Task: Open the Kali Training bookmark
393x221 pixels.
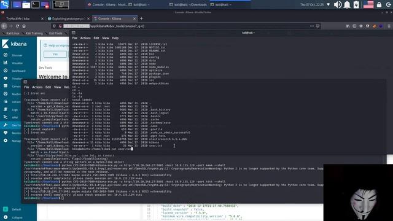Action: 33,33
